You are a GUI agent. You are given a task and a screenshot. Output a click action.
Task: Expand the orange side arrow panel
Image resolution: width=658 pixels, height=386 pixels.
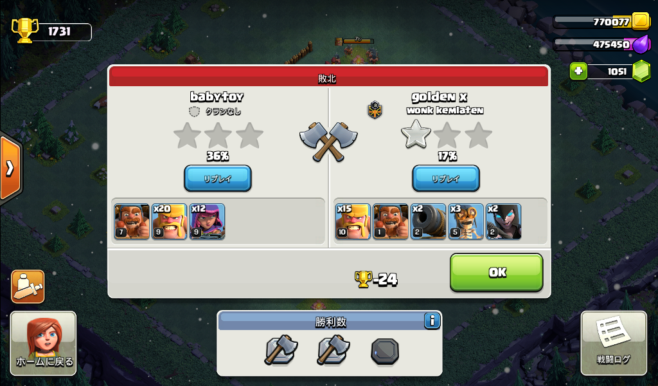click(10, 168)
